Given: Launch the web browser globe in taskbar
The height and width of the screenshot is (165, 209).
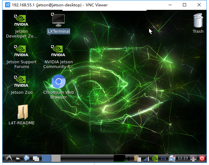Looking at the screenshot, I should tap(26, 158).
